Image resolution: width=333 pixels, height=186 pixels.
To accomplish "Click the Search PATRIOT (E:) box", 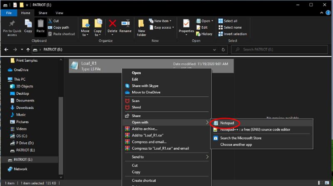I will [x=279, y=50].
